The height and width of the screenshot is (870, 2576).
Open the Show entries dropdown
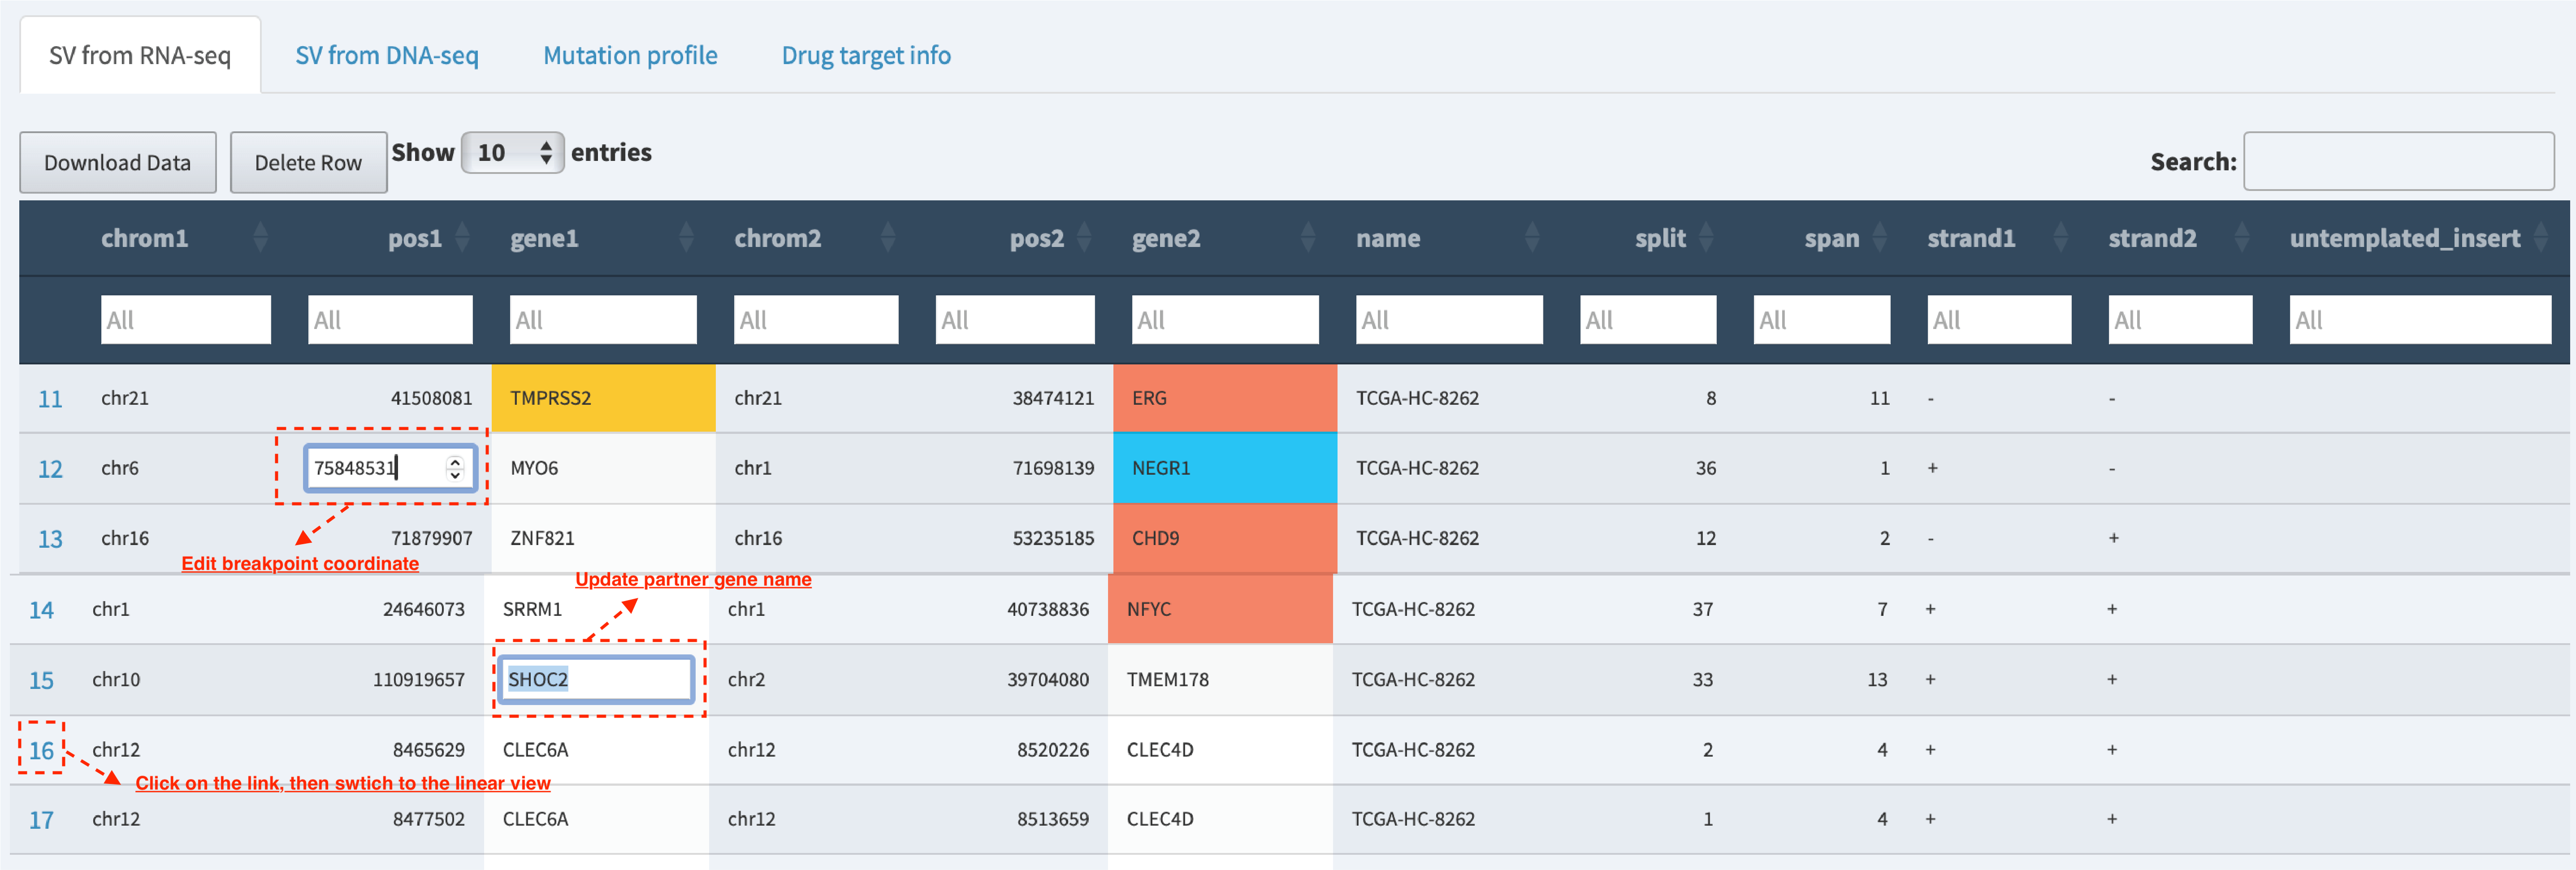click(513, 153)
